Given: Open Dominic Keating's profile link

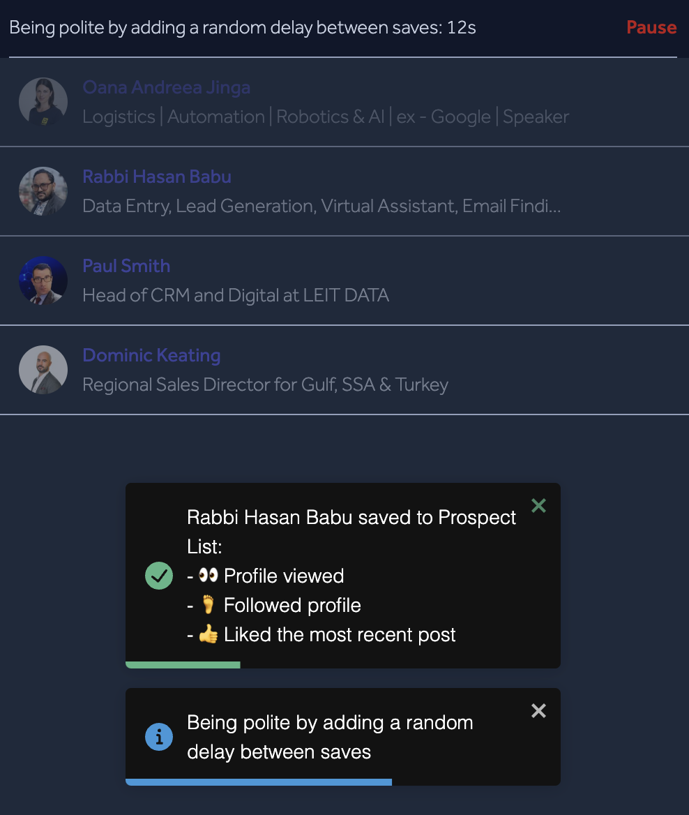Looking at the screenshot, I should [x=151, y=355].
